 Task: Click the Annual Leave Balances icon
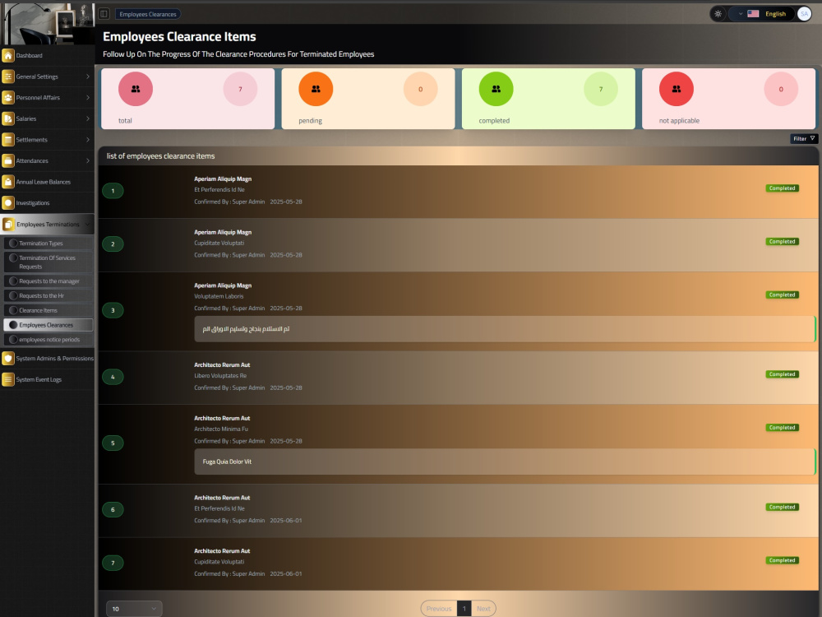coord(8,182)
